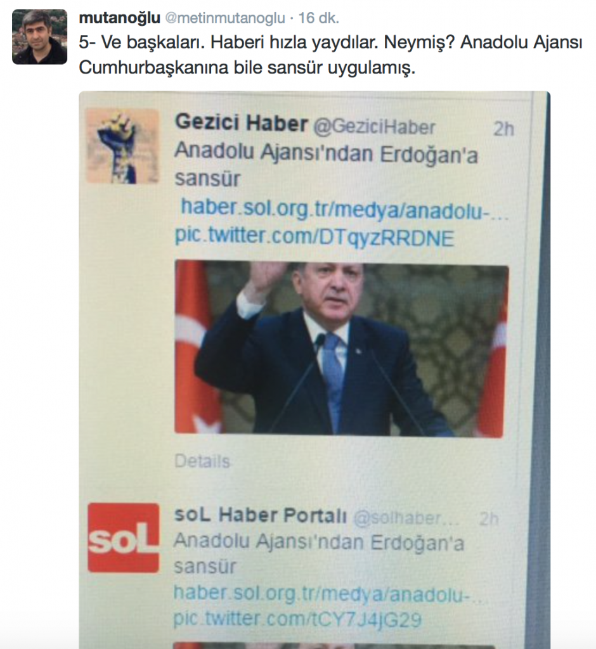Click the 2h timestamp on soL tweet
The height and width of the screenshot is (649, 596).
click(488, 519)
